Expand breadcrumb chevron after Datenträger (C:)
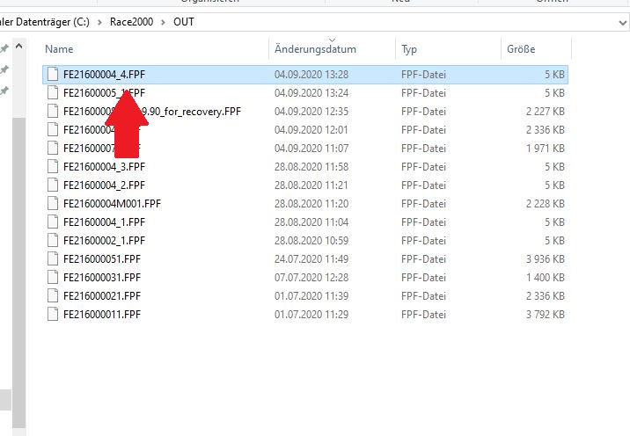Screen dimensions: 630x436 (x=99, y=22)
